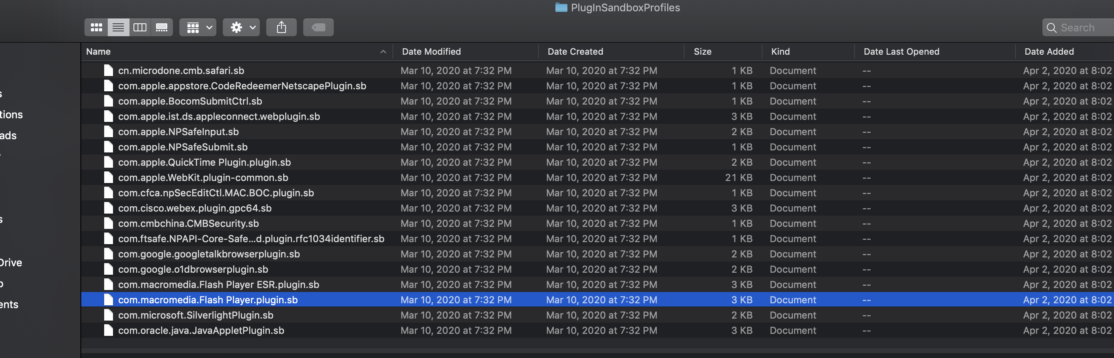Click the Share button
The height and width of the screenshot is (358, 1114).
[282, 28]
